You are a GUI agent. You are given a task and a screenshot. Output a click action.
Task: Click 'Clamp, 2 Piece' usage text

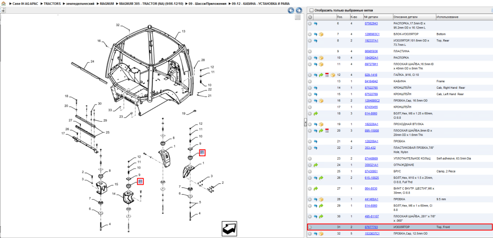(446, 171)
